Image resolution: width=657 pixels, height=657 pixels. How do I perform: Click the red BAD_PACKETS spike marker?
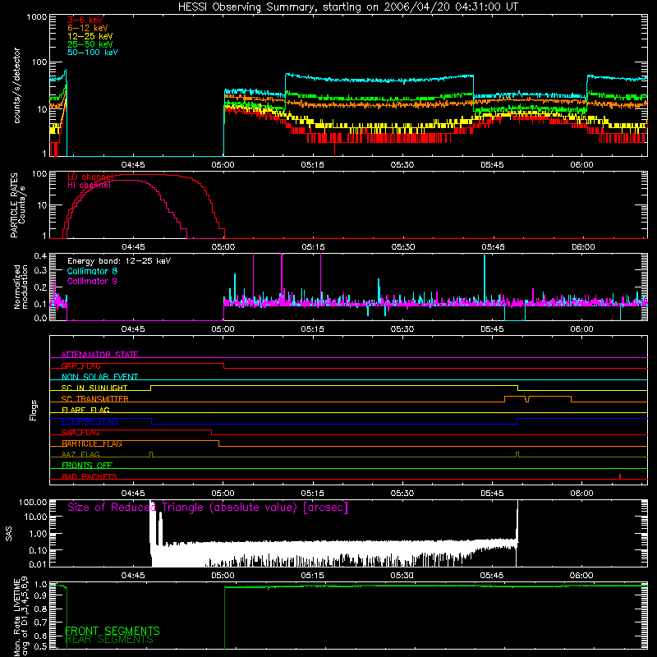(620, 476)
